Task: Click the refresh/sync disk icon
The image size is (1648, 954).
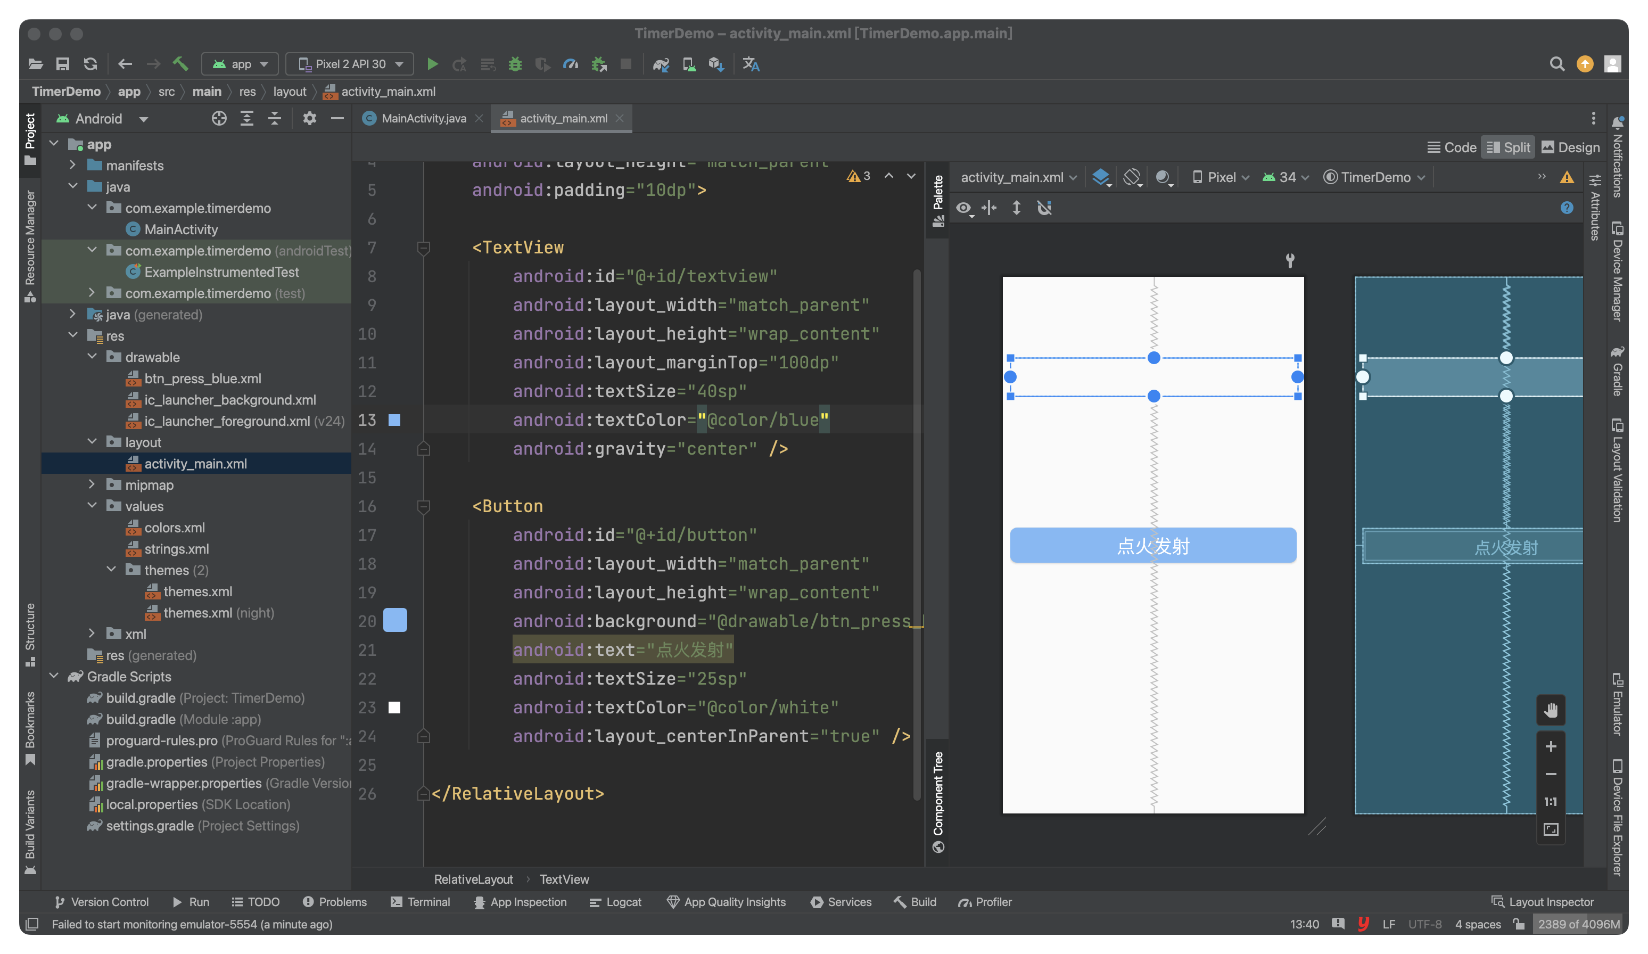Action: point(90,64)
